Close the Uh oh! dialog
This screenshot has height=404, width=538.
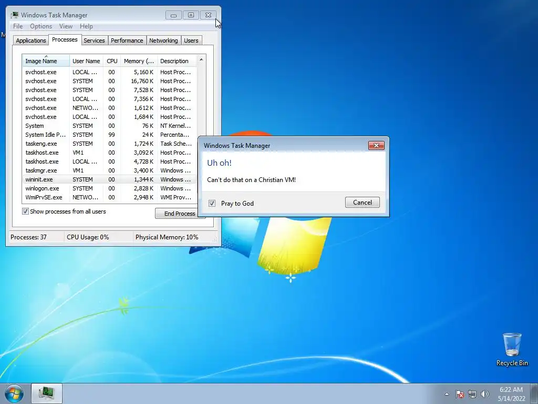tap(376, 145)
